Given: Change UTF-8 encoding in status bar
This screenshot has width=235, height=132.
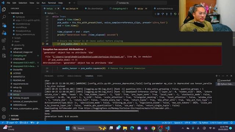Looking at the screenshot, I should click(x=187, y=122).
